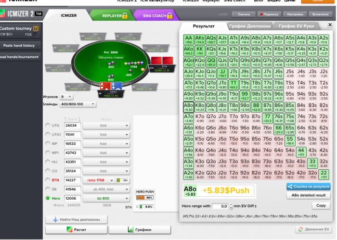Screen dimensions: 337x240
Task: Select the AA cell in hand grid
Action: click(x=189, y=39)
